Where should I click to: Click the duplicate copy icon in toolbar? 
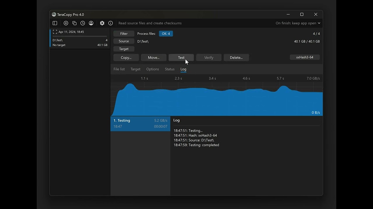pyautogui.click(x=74, y=23)
